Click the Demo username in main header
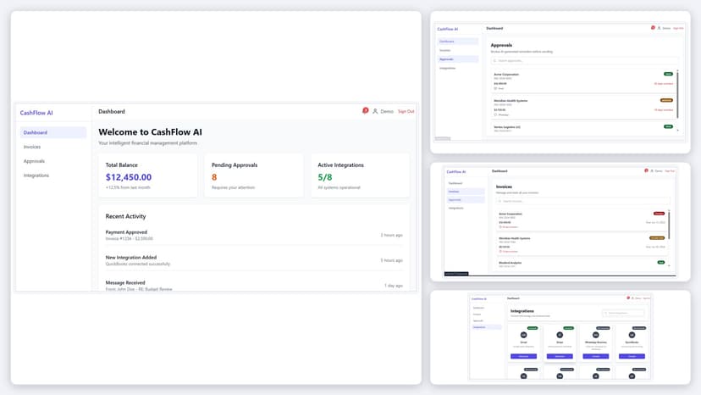 [387, 112]
